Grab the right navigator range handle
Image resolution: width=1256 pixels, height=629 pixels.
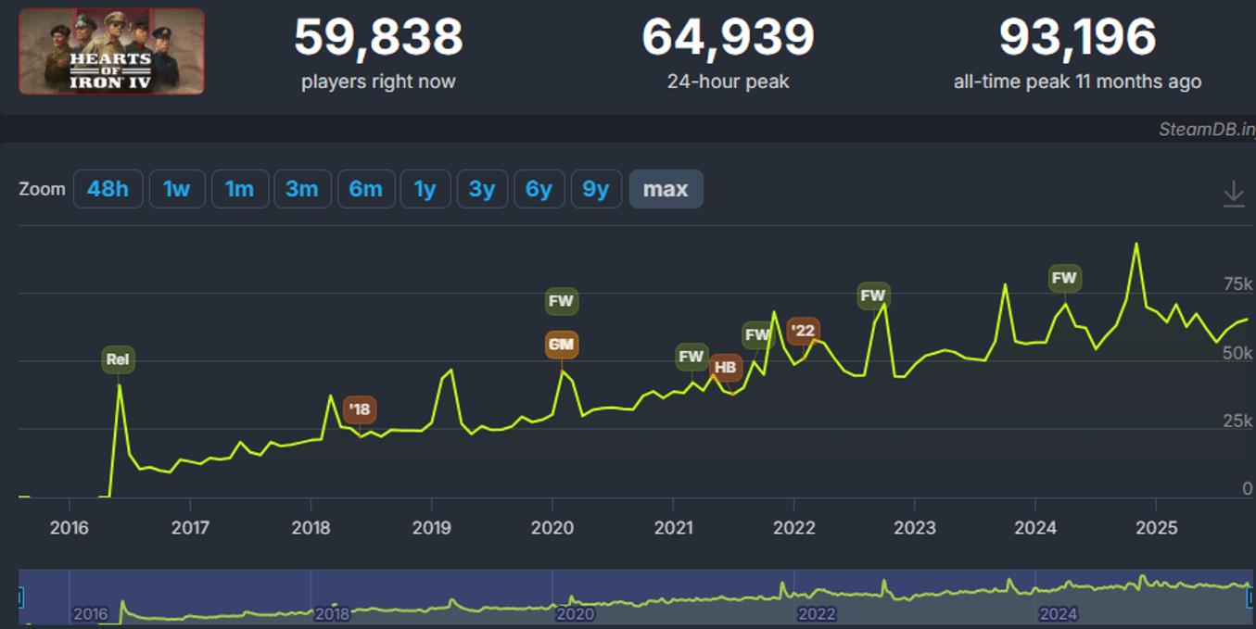click(1252, 598)
